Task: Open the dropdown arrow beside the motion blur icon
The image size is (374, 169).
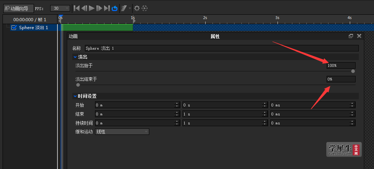Action: coord(130,8)
